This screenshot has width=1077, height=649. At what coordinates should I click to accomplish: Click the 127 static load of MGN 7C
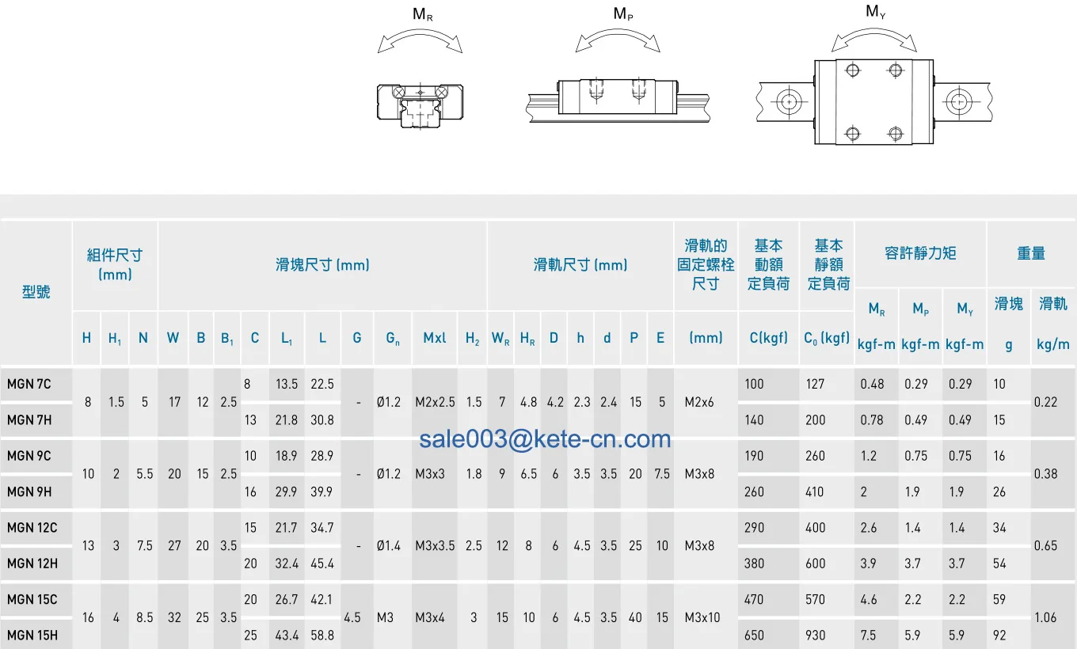[816, 385]
